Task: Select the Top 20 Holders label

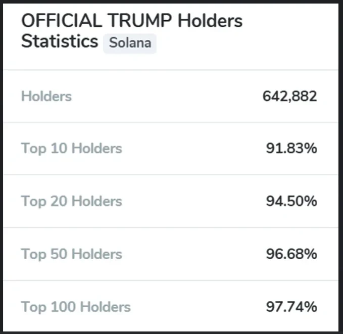Action: pos(71,201)
